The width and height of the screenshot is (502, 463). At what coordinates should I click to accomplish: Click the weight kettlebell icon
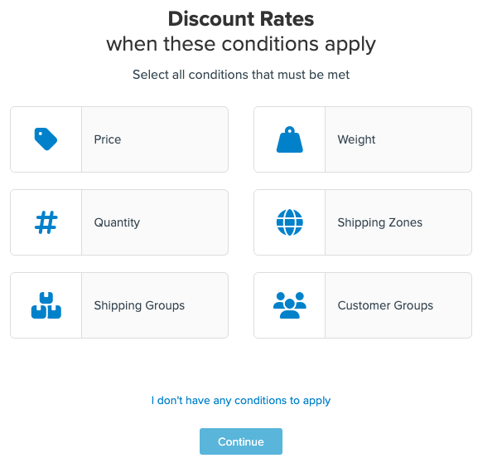tap(289, 139)
